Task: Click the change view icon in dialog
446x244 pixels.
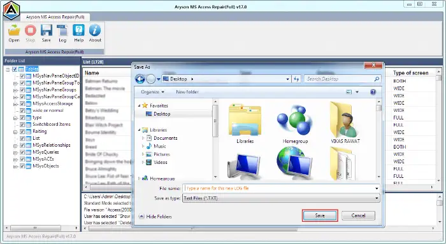Action: pos(349,92)
